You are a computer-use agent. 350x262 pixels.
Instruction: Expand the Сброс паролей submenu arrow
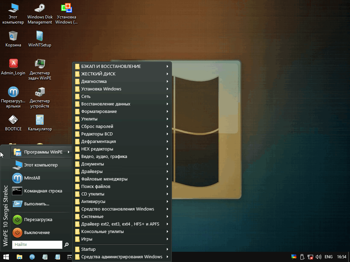click(167, 127)
